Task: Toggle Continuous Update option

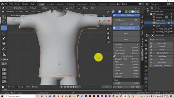Action: [x=126, y=28]
